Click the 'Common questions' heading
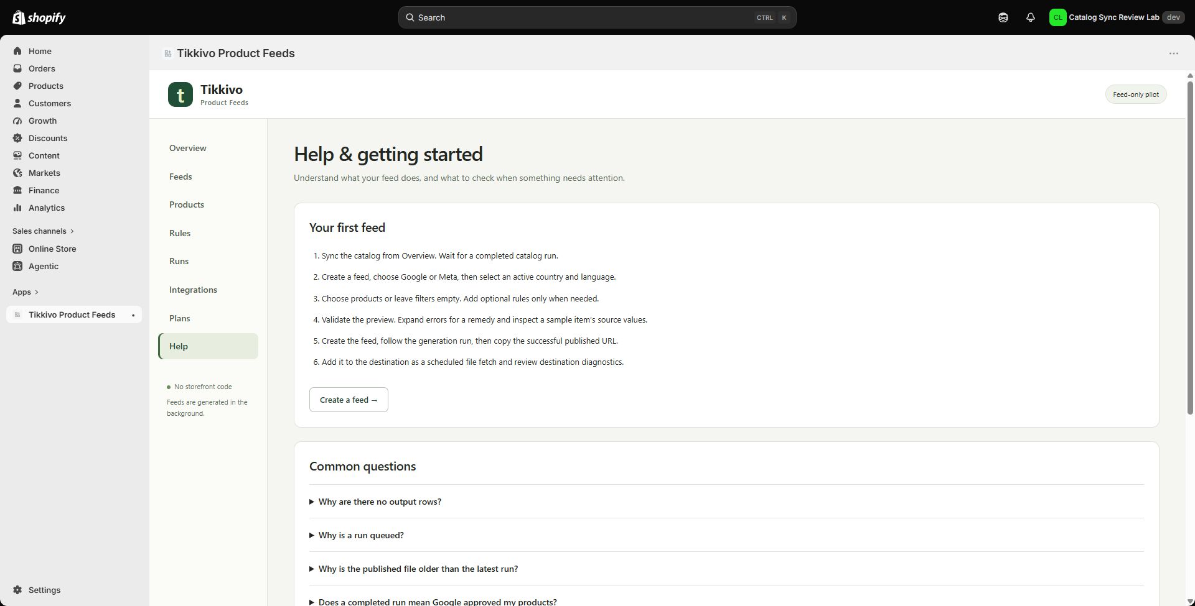This screenshot has width=1195, height=606. tap(363, 466)
